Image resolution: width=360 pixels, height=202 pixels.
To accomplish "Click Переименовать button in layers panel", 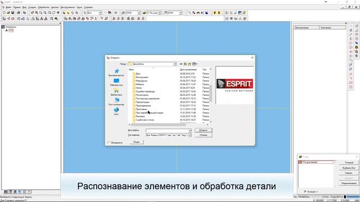I will [349, 183].
